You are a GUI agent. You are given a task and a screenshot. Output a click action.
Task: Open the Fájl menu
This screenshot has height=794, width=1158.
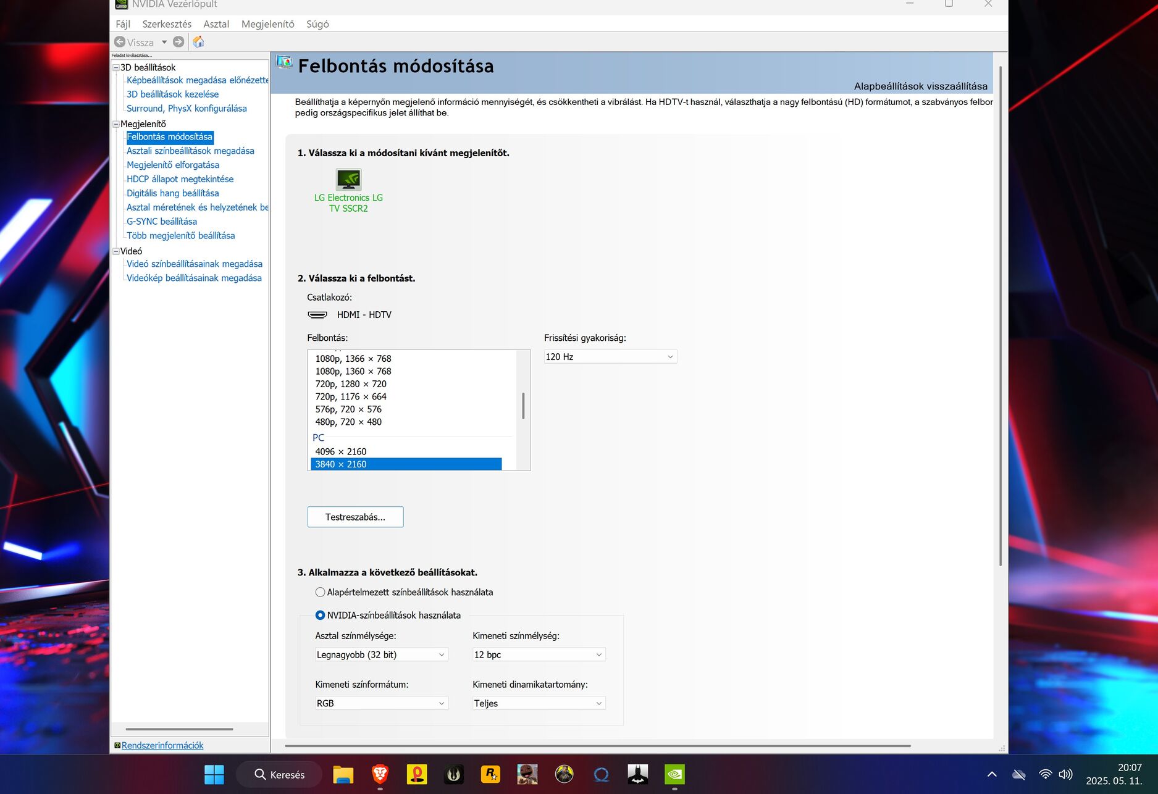123,24
